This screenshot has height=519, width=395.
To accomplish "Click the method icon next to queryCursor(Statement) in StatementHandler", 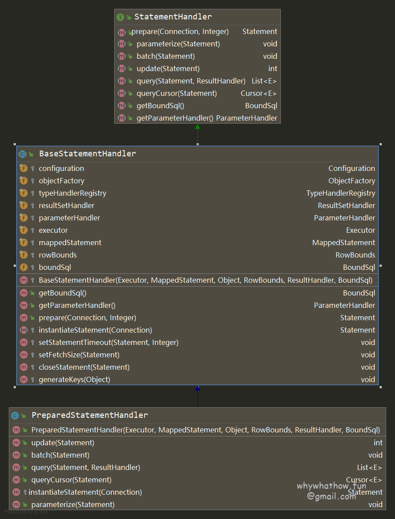I will pos(122,94).
